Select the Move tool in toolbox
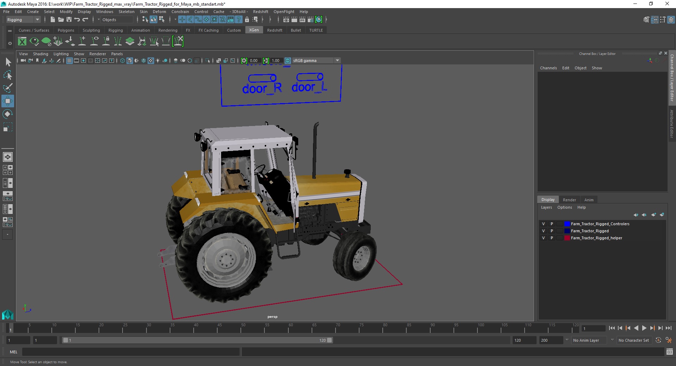Viewport: 676px width, 366px height. pos(8,101)
